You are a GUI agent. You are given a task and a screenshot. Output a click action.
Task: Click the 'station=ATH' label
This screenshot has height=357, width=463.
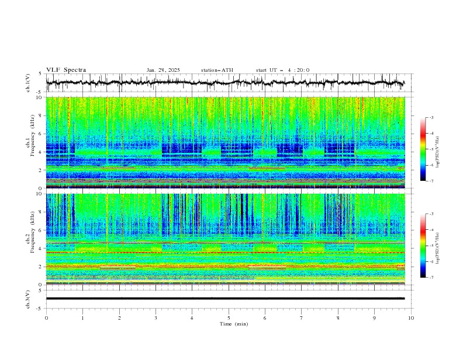point(217,70)
